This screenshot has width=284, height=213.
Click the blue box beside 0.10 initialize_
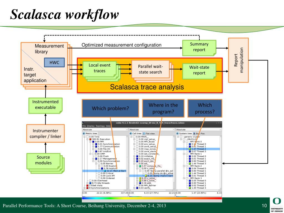click(x=137, y=156)
